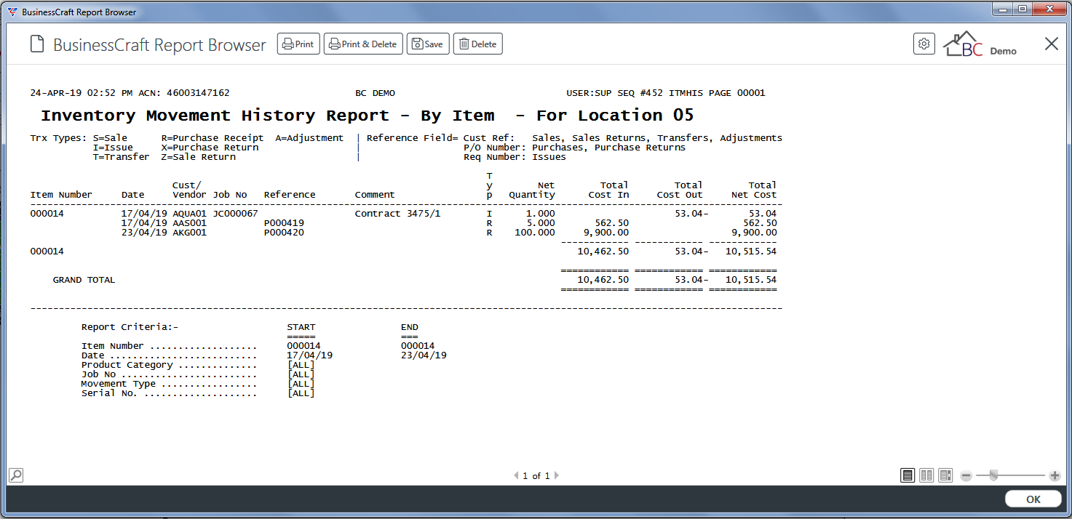Click the 'Movement Type' criteria row label
Image resolution: width=1072 pixels, height=519 pixels.
119,384
